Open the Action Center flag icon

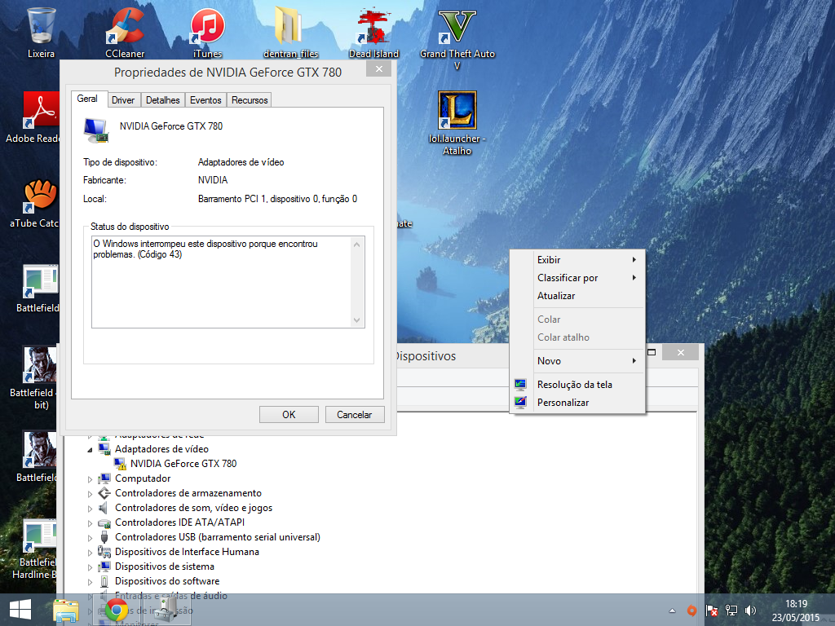click(x=712, y=611)
